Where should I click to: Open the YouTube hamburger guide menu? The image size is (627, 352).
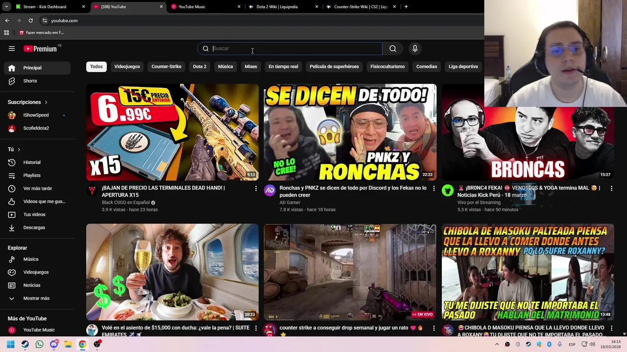pyautogui.click(x=12, y=48)
